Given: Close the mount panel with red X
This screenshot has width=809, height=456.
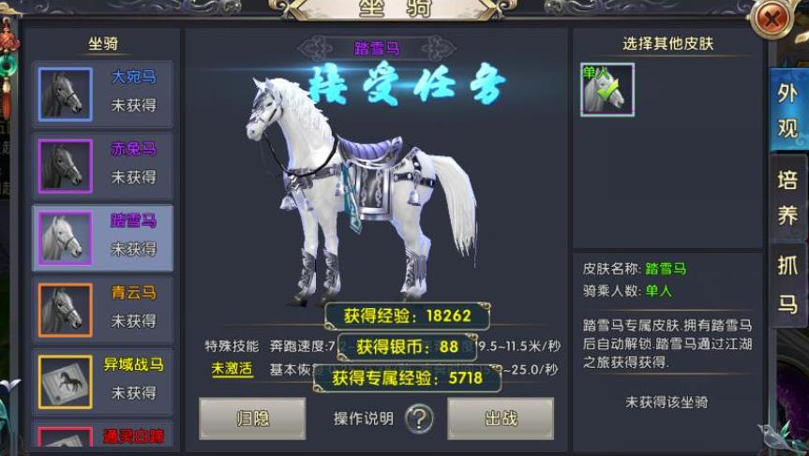Looking at the screenshot, I should pos(772,19).
